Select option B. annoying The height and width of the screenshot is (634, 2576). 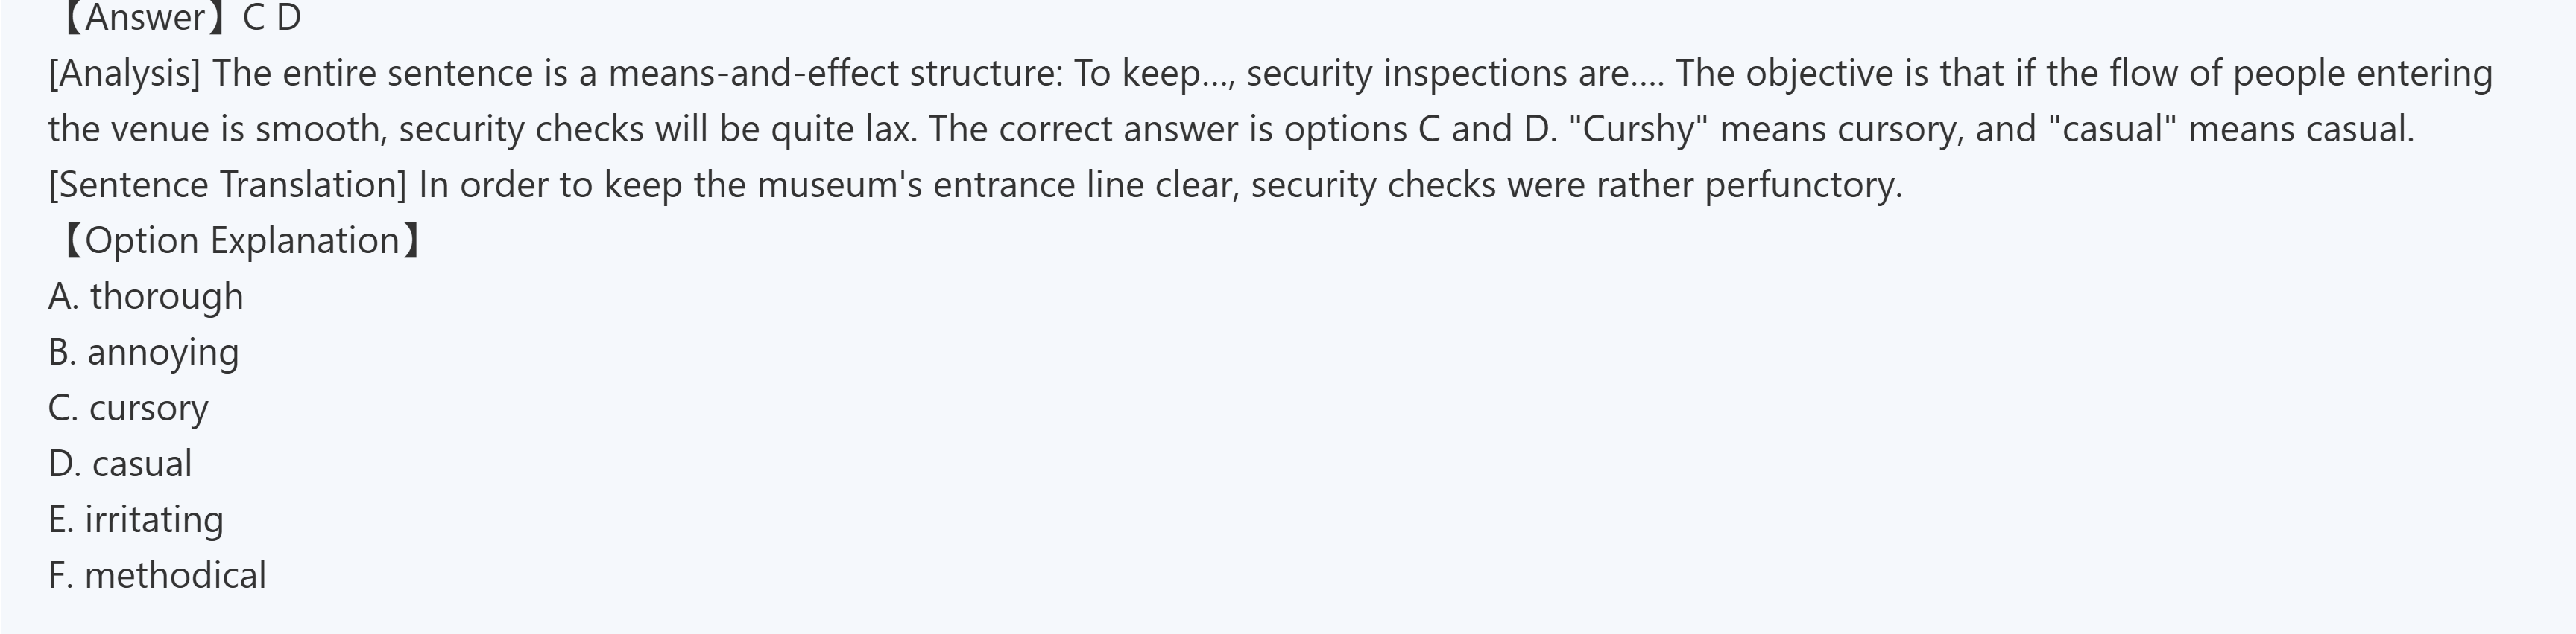(x=144, y=353)
